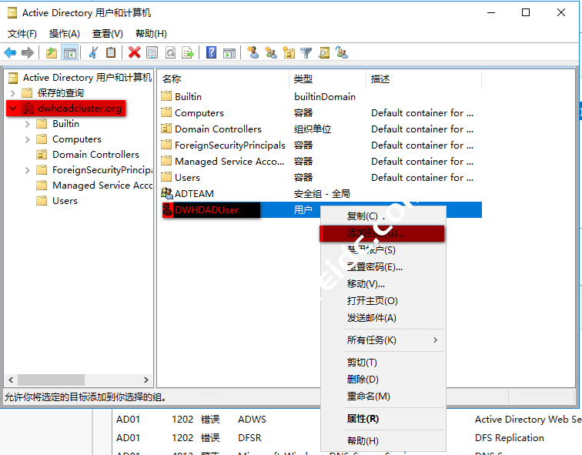Expand the Builtin tree node

tap(28, 124)
